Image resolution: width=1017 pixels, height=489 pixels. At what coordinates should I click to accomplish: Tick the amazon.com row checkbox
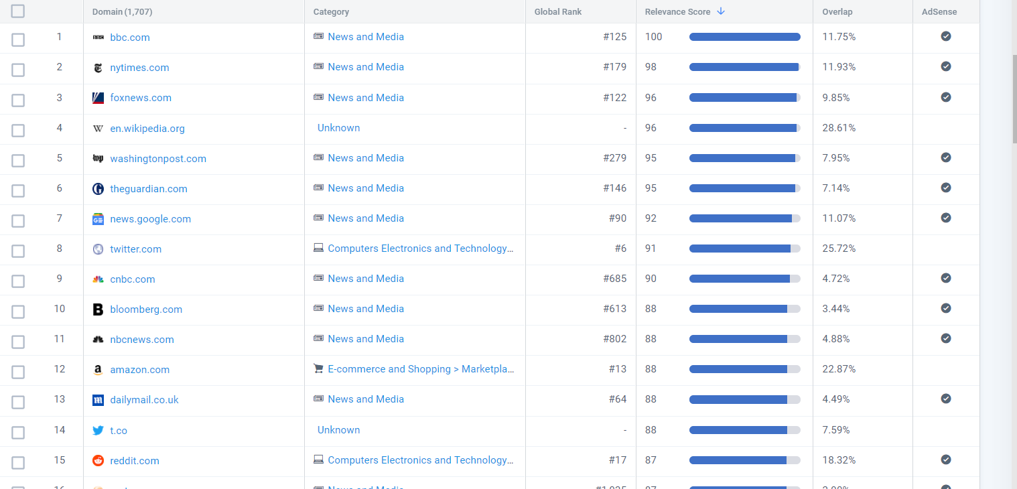18,372
